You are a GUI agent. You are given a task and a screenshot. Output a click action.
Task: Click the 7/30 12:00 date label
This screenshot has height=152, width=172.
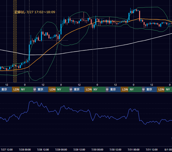pyautogui.click(x=115, y=149)
